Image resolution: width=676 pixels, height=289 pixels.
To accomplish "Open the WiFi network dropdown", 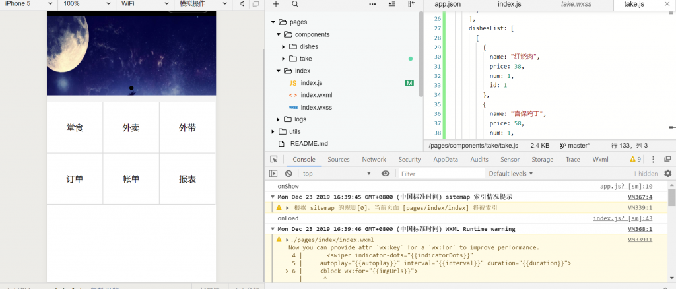I will (x=145, y=4).
